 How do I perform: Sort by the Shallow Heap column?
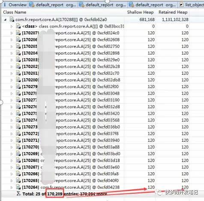(140, 12)
